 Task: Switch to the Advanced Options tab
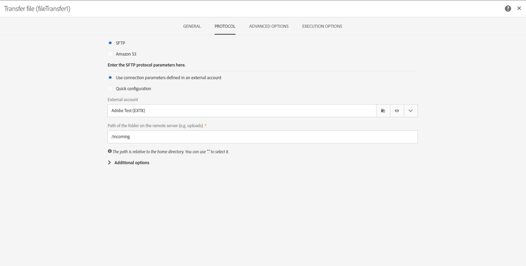(269, 26)
